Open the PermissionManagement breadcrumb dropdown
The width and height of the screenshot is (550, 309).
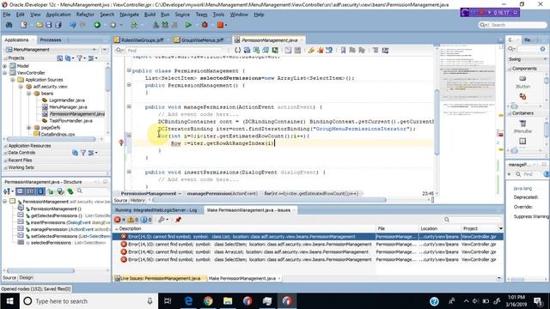tap(180, 193)
